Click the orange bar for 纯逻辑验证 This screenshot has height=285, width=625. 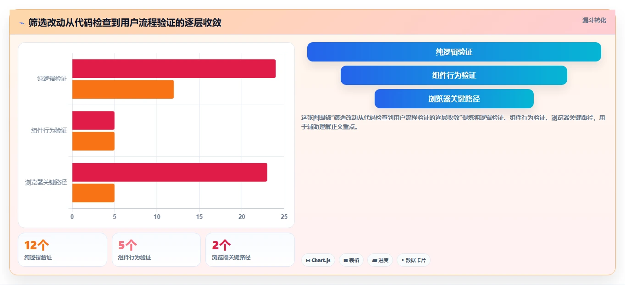[123, 89]
